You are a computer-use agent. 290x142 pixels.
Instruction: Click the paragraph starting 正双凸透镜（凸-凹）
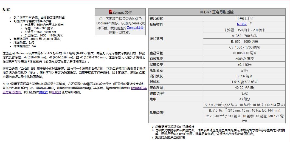74,73
